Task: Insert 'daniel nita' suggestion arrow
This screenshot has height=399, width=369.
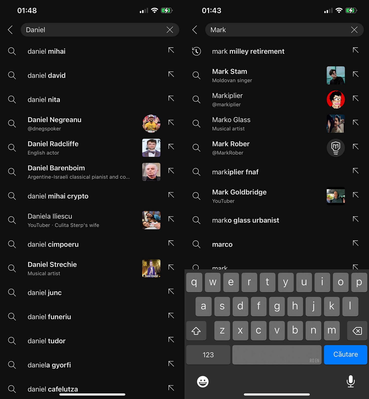Action: (x=171, y=98)
